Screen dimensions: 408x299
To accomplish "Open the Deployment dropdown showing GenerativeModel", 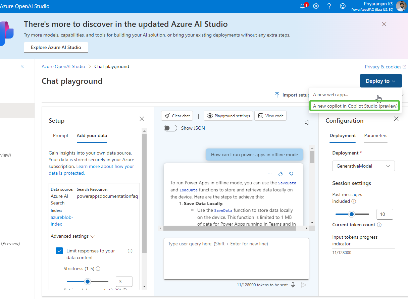I will (x=363, y=166).
